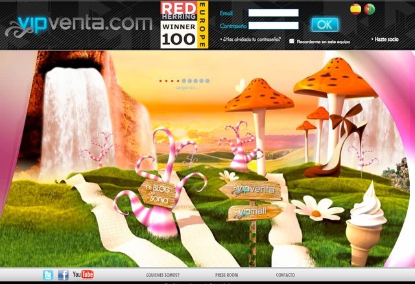Click the vipventa.com logo
The image size is (415, 284).
(78, 26)
